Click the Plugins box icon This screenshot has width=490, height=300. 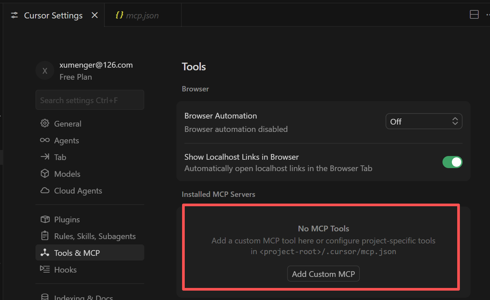click(45, 219)
